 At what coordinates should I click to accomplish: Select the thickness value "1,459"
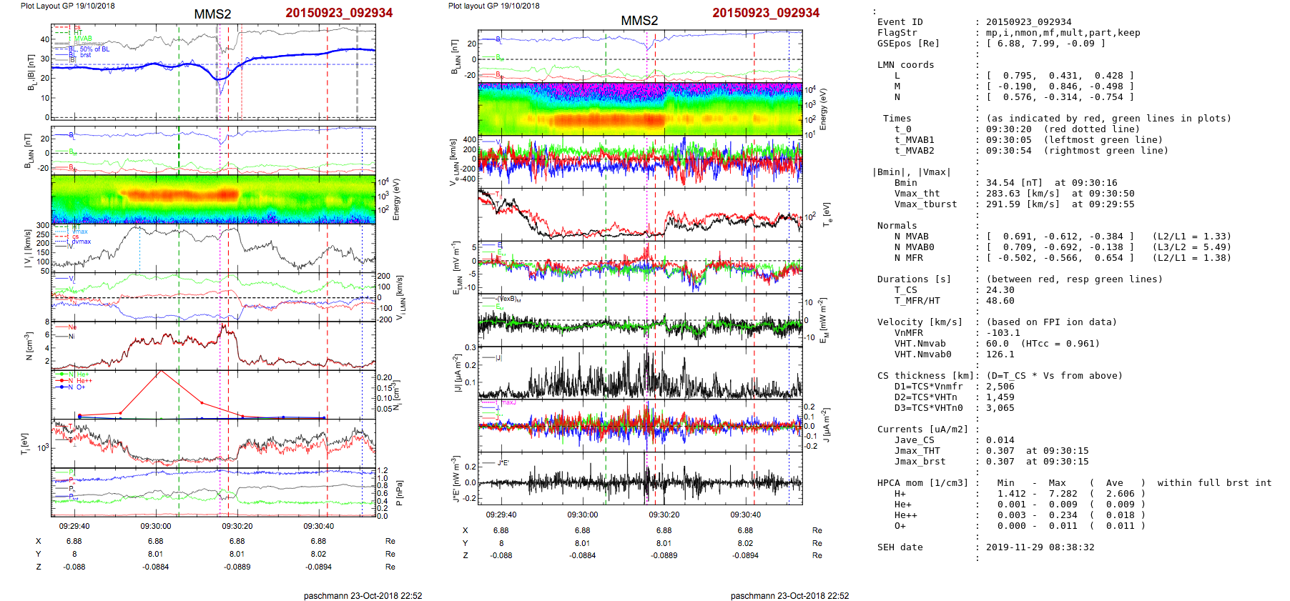click(x=1000, y=397)
